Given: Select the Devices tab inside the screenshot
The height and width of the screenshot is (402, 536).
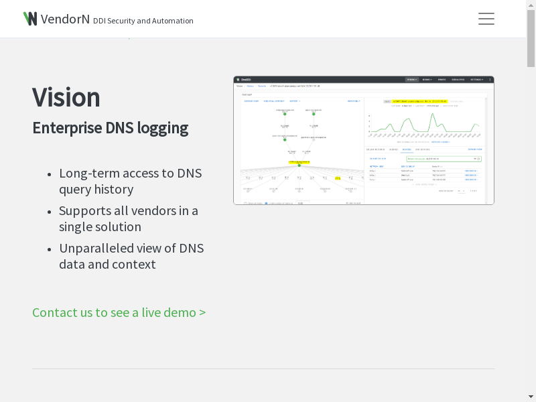Looking at the screenshot, I should [x=406, y=149].
